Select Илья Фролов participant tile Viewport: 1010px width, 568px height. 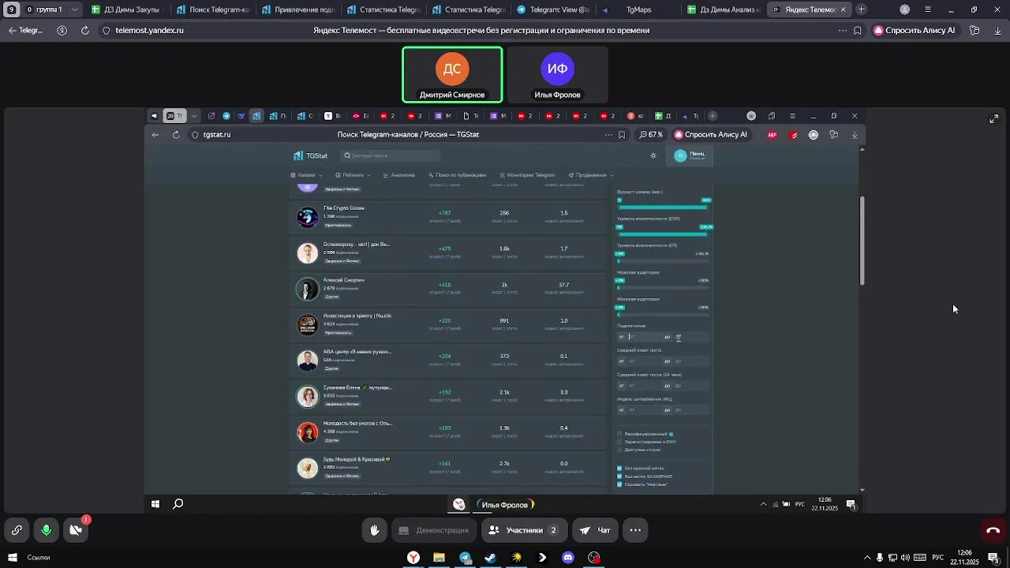tap(557, 75)
